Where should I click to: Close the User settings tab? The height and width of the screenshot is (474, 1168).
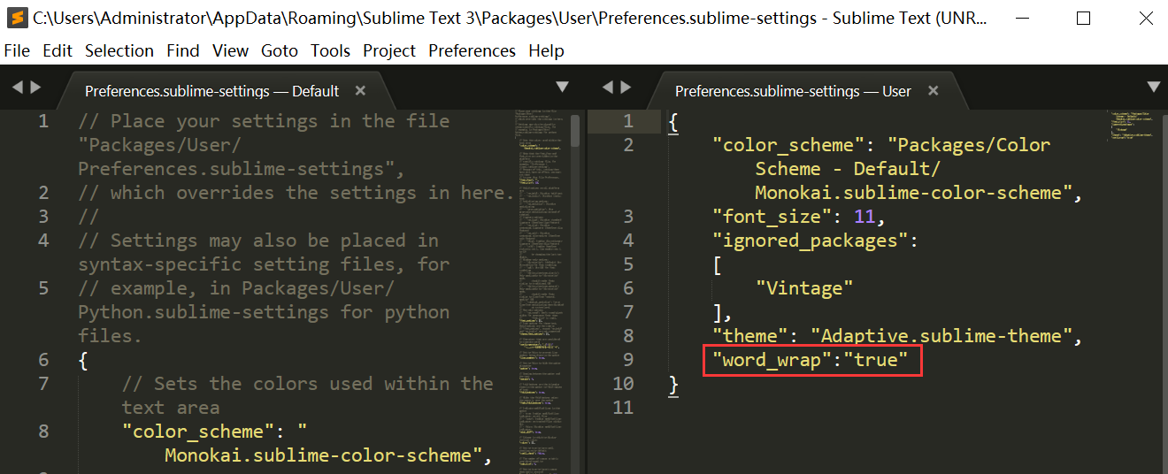click(x=932, y=90)
